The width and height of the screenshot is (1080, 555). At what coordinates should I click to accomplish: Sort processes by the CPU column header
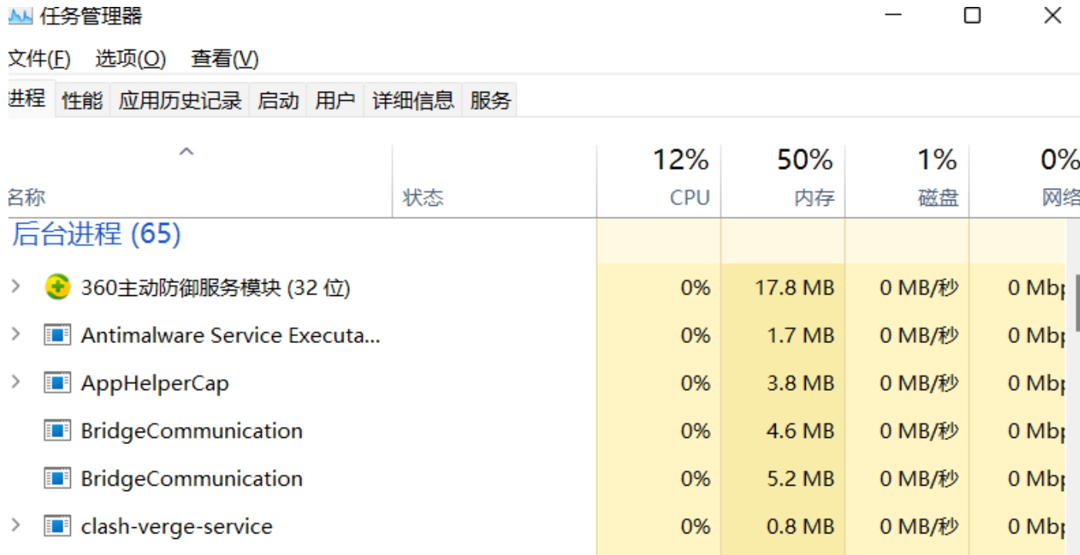pos(659,180)
